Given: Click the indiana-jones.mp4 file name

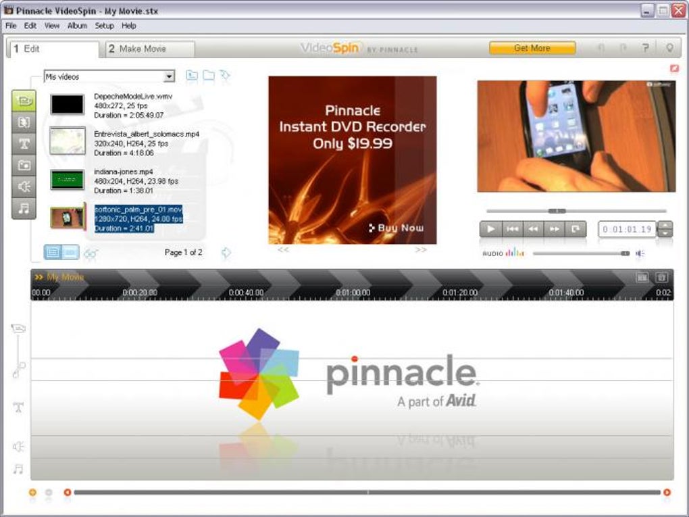Looking at the screenshot, I should (x=124, y=172).
